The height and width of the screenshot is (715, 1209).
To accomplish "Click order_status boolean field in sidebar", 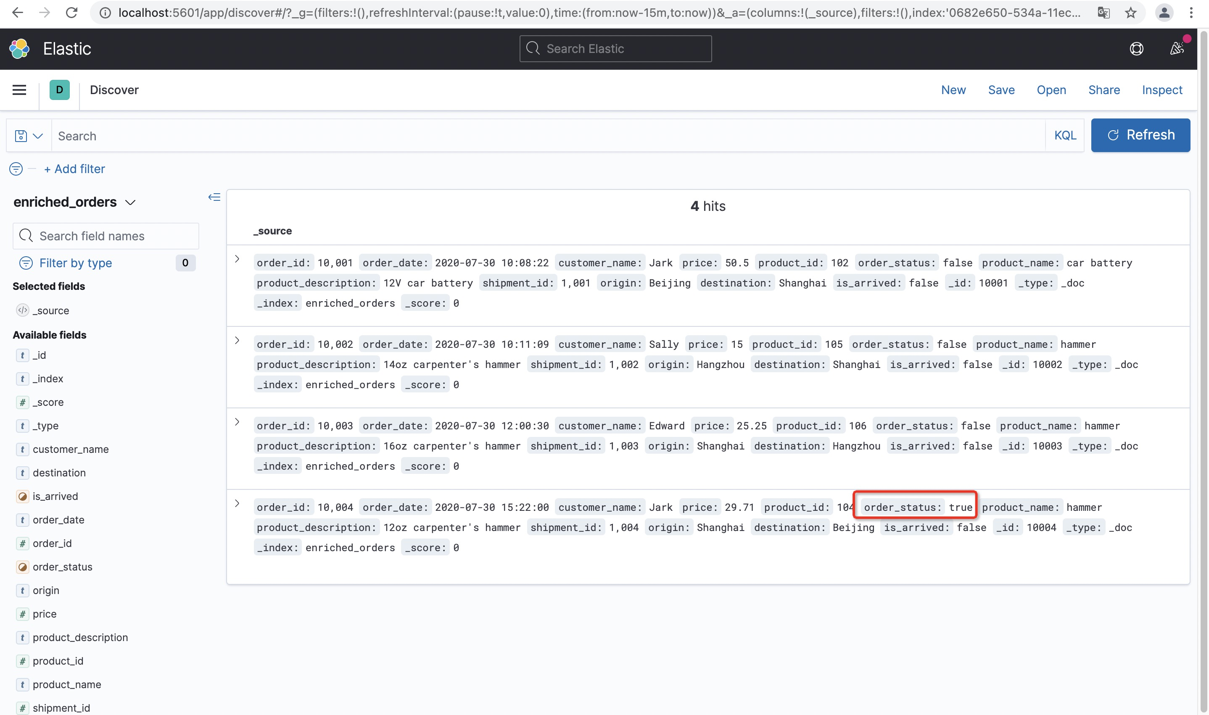I will [62, 567].
